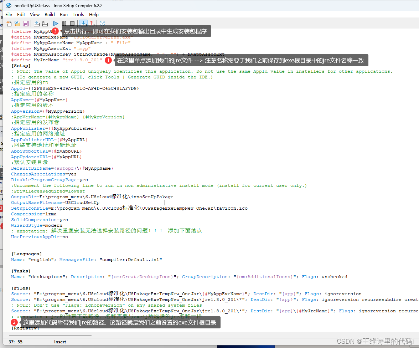Click the horizontal scrollbar thumb
Viewport: 419px width, 348px height.
50,335
